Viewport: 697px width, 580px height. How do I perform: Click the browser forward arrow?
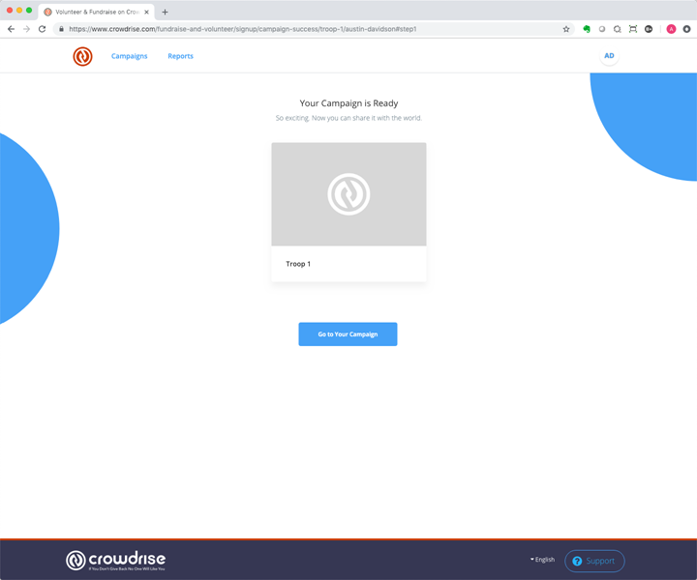[x=27, y=29]
